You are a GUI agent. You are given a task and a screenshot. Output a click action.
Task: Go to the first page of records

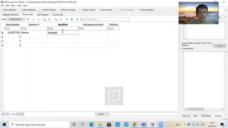tap(3, 114)
